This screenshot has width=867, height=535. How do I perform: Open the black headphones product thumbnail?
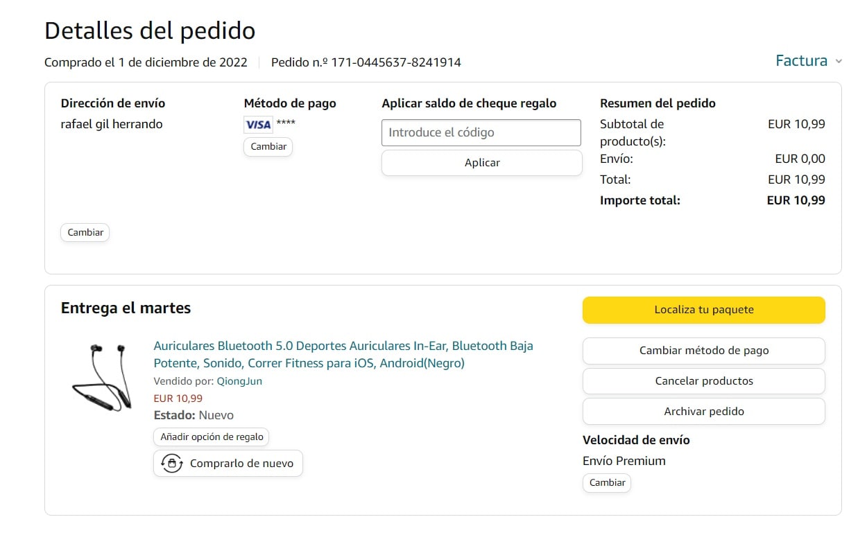coord(102,378)
